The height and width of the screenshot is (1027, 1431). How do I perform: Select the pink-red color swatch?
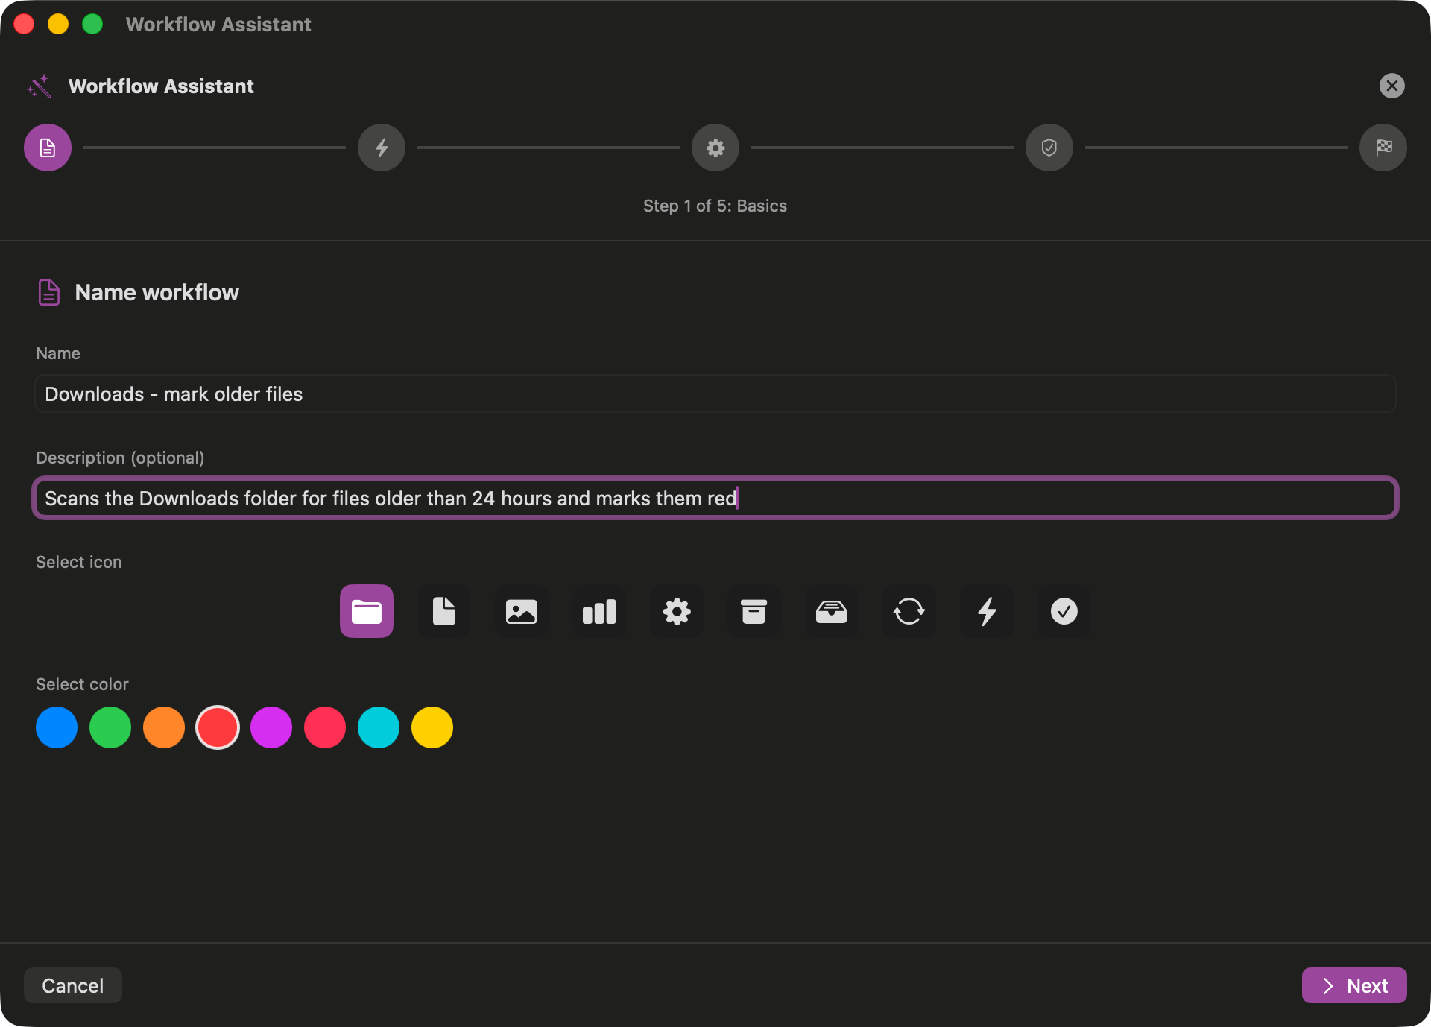pyautogui.click(x=325, y=727)
